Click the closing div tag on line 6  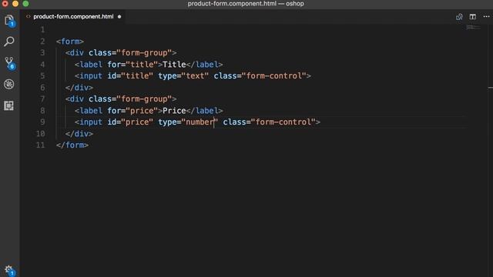click(79, 88)
